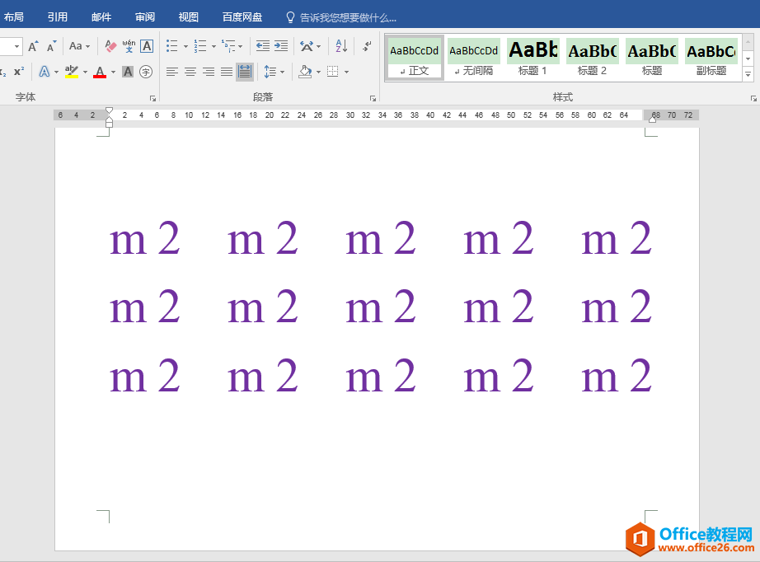
Task: Open the enclosed character (字) tool
Action: (x=146, y=72)
